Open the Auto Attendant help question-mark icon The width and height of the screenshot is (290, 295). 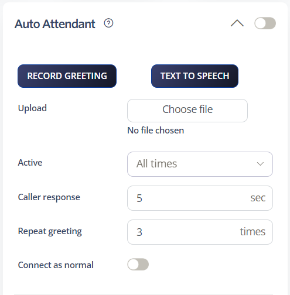point(108,23)
